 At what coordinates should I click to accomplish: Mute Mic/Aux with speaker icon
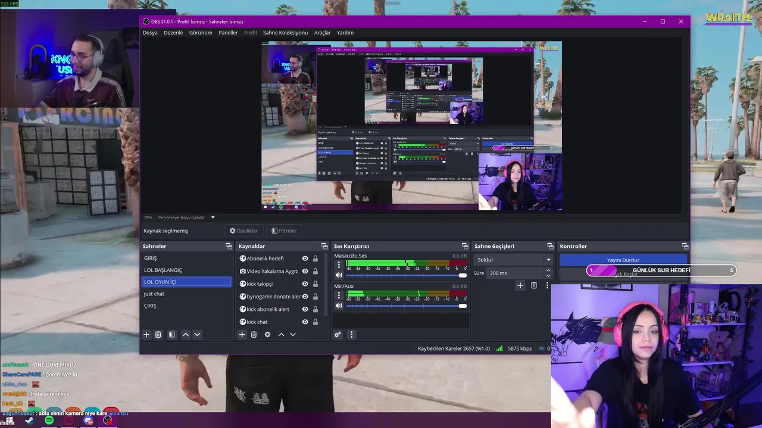tap(339, 306)
